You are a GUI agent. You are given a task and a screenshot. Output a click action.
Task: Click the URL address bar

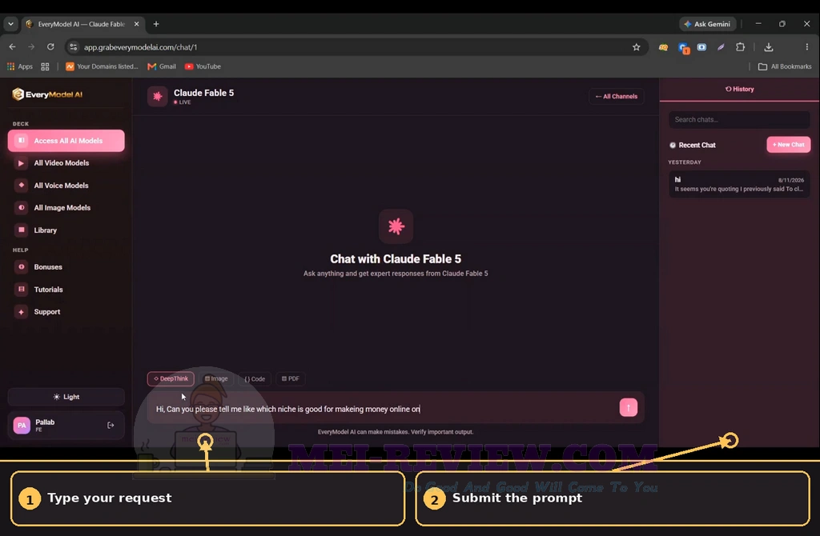pos(356,47)
